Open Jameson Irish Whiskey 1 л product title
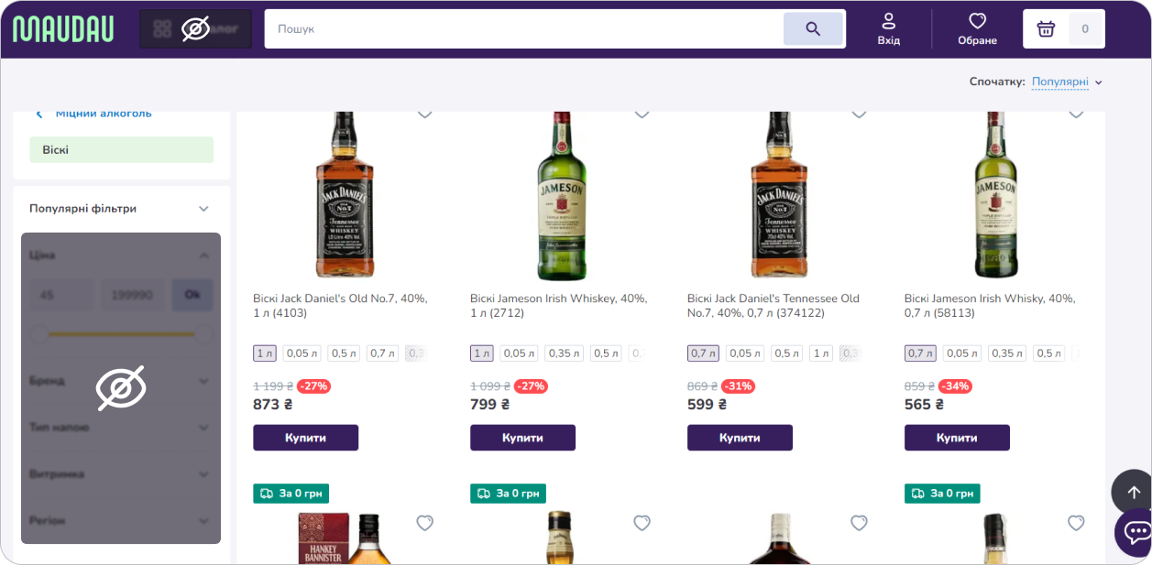Screen dimensions: 1152x565 coord(558,306)
